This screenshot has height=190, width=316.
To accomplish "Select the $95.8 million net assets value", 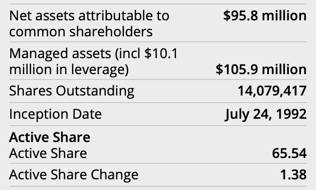I will (265, 16).
